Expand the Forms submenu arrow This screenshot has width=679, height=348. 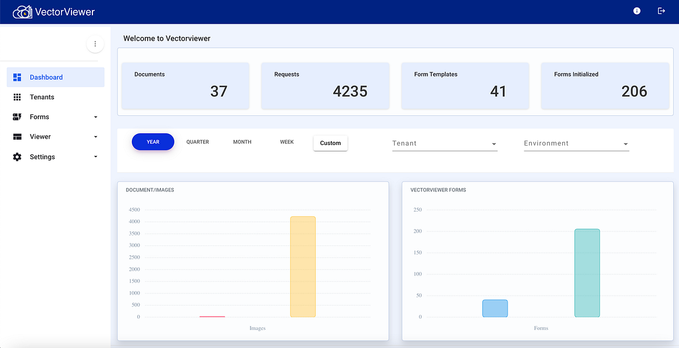96,117
